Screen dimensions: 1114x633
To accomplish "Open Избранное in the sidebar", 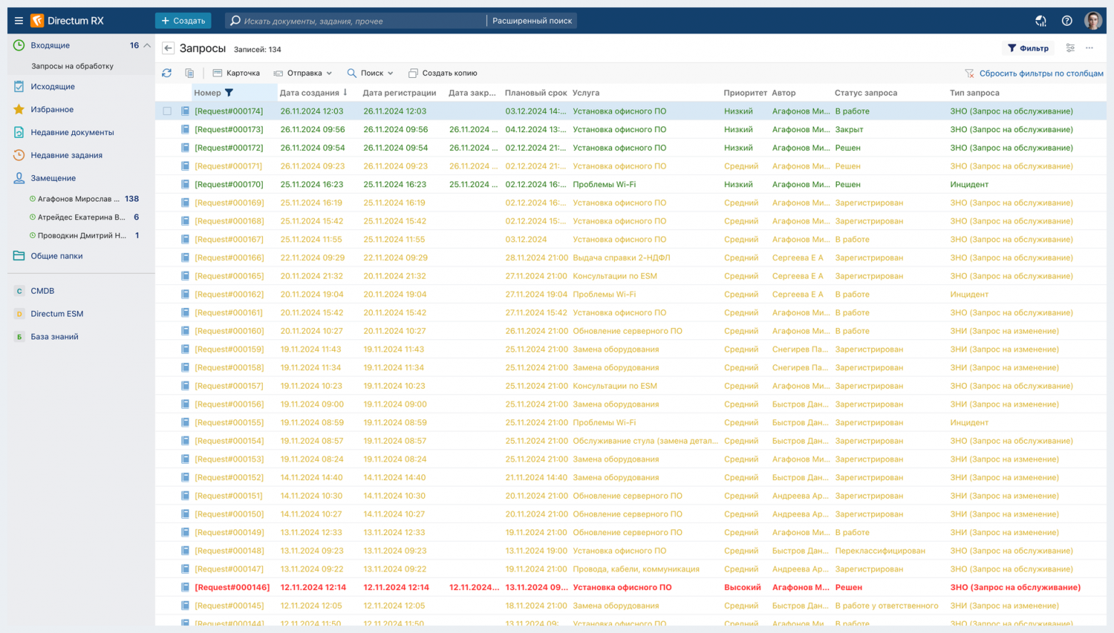I will (52, 109).
